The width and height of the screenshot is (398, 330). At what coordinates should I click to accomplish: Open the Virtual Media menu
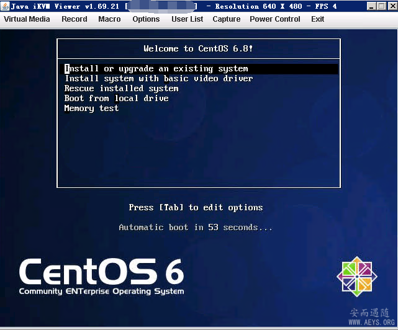click(27, 19)
